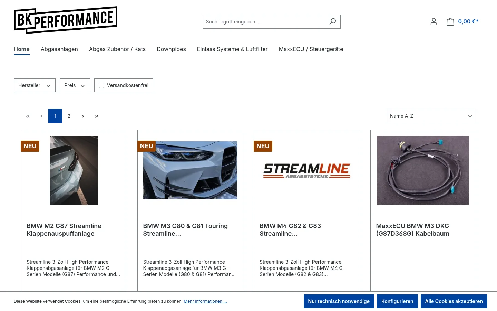Screen dimensions: 497x311
Task: Open BMW M4 G82 & G83 Streamline title
Action: tap(290, 230)
